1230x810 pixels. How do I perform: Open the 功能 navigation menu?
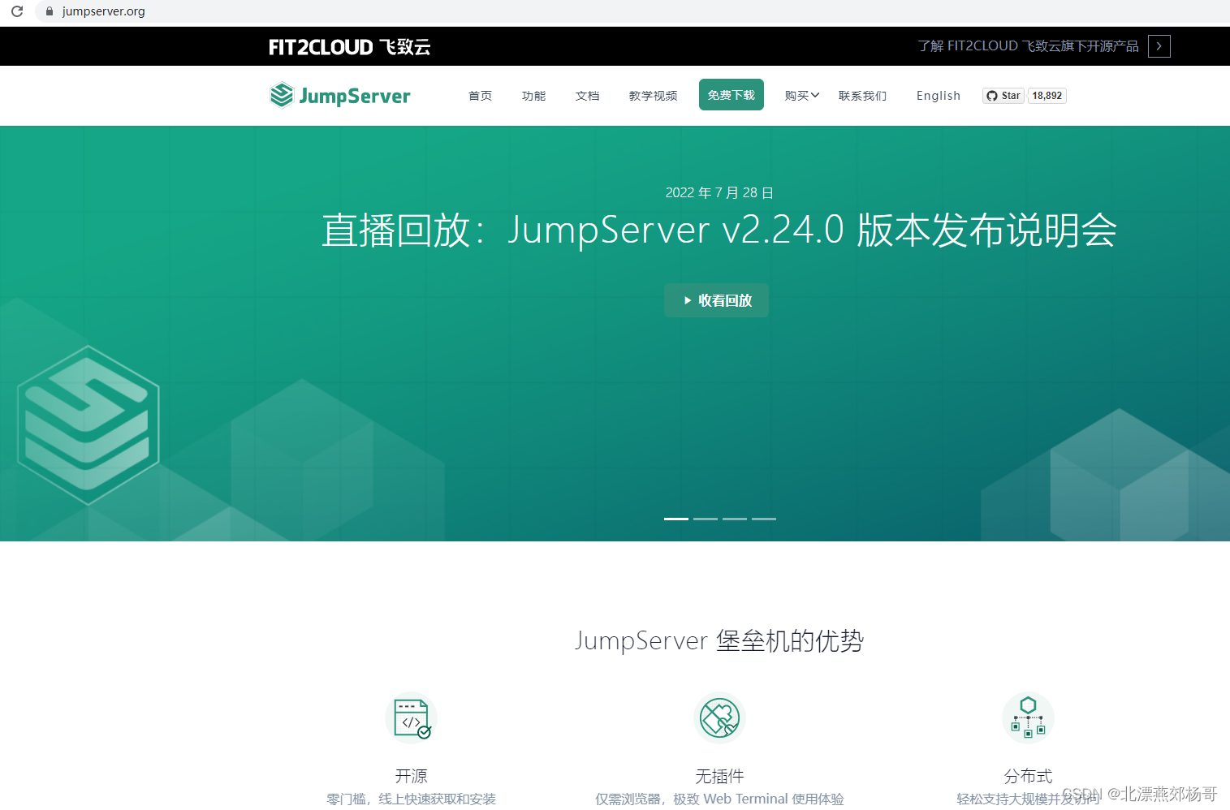[533, 95]
